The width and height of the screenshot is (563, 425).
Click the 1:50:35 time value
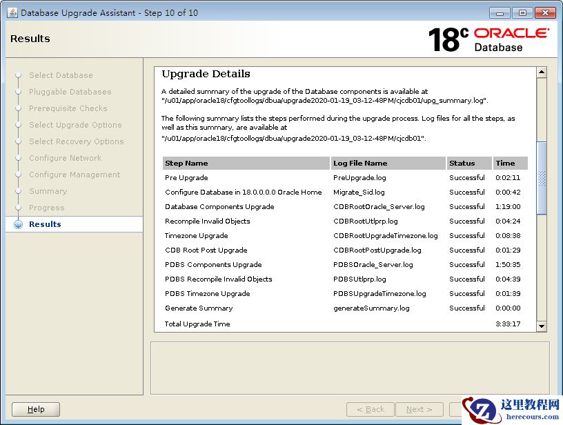tap(508, 264)
